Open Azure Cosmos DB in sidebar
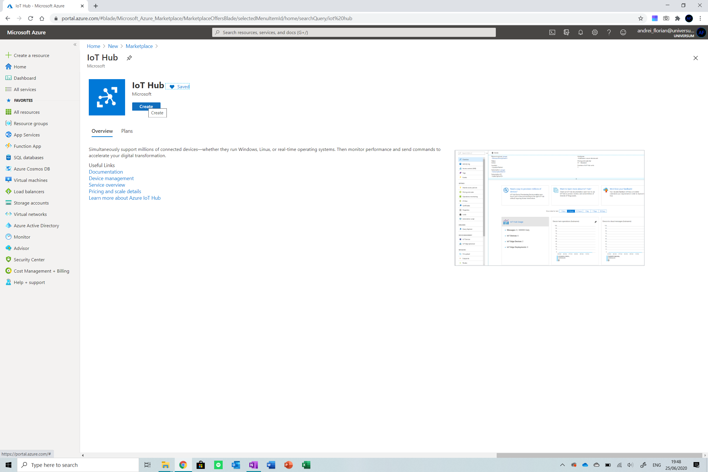The image size is (708, 472). click(x=31, y=169)
